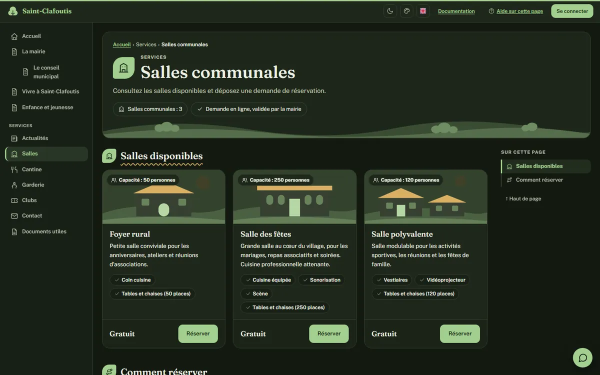Click the 'Salle polyvalente' card title

tap(402, 234)
